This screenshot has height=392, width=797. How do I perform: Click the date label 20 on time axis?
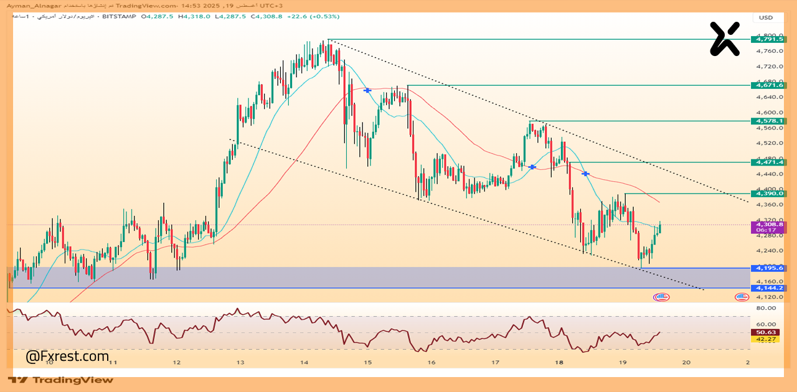click(x=686, y=362)
